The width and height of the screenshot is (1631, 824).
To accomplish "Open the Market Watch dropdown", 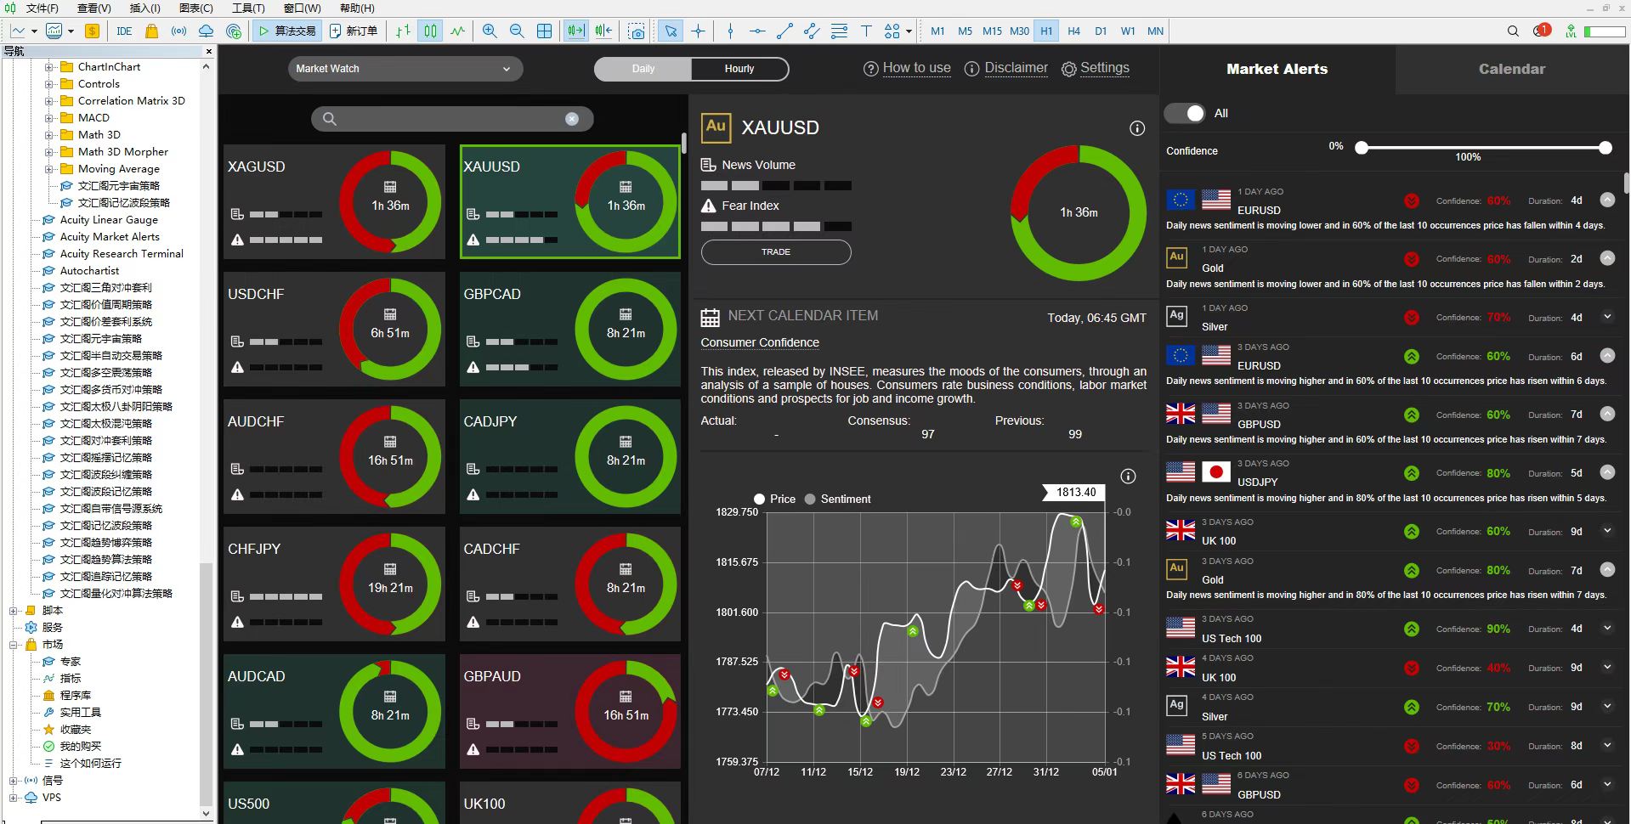I will pos(404,69).
